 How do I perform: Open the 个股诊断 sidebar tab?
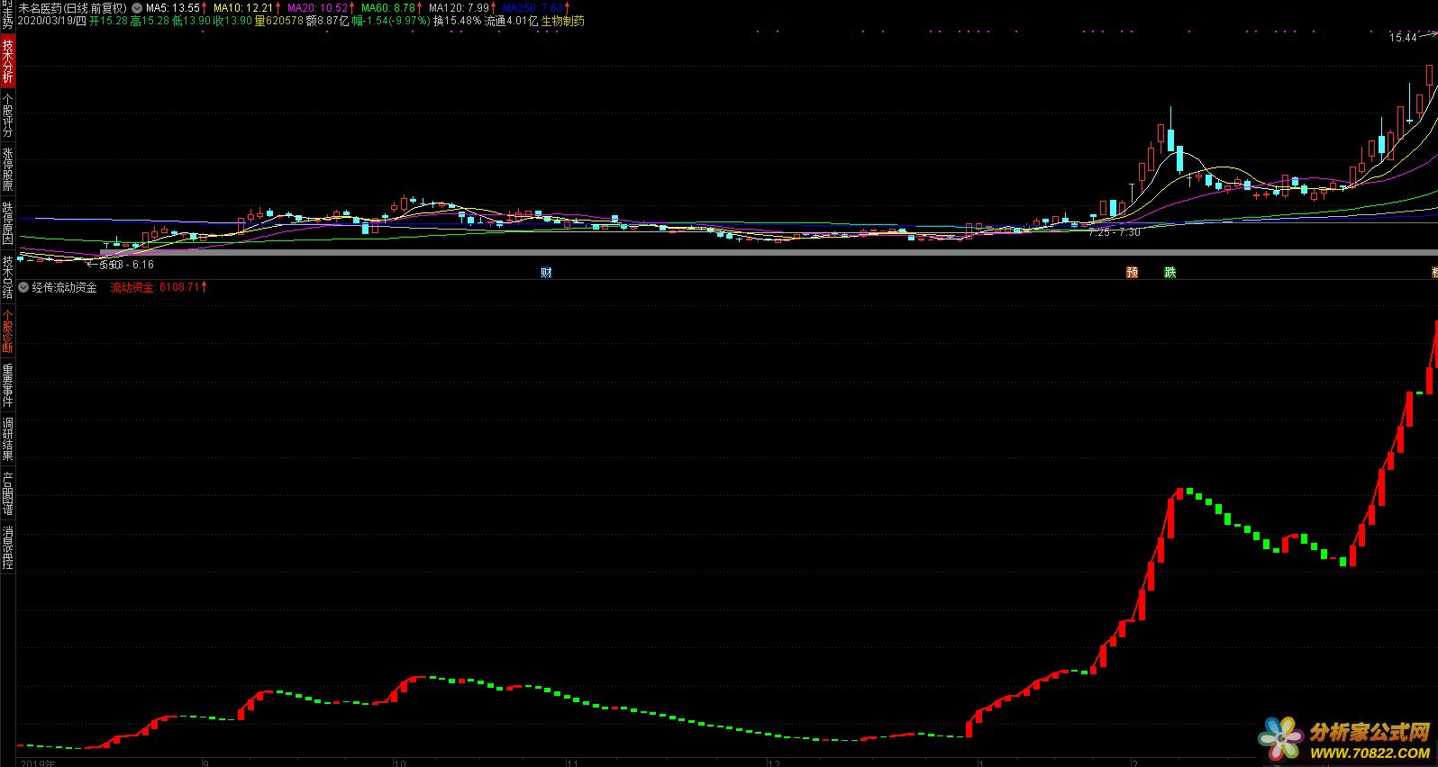click(7, 331)
